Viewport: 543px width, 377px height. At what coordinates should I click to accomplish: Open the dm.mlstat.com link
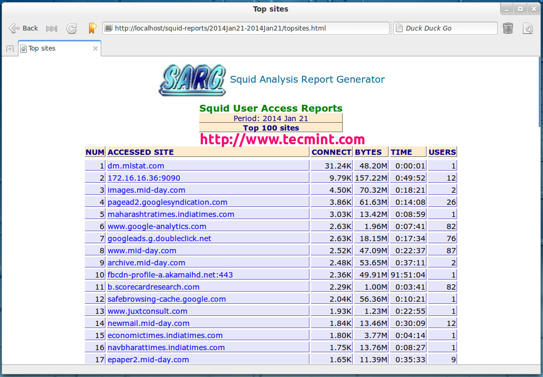click(136, 166)
